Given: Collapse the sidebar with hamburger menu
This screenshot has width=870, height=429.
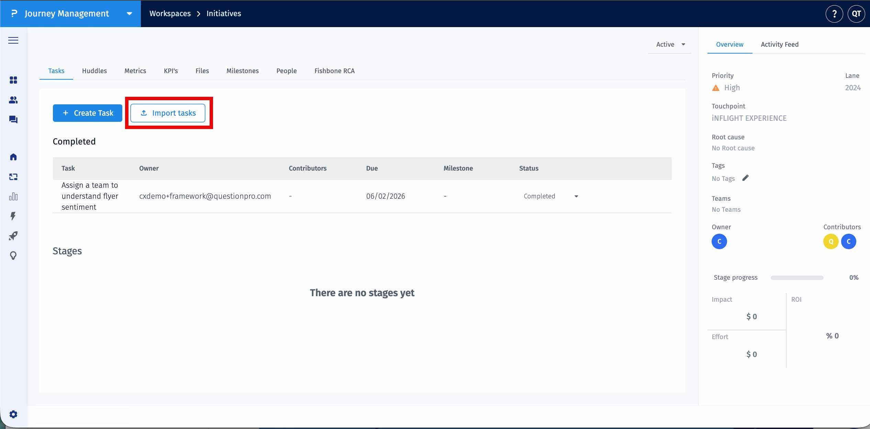Looking at the screenshot, I should (13, 40).
